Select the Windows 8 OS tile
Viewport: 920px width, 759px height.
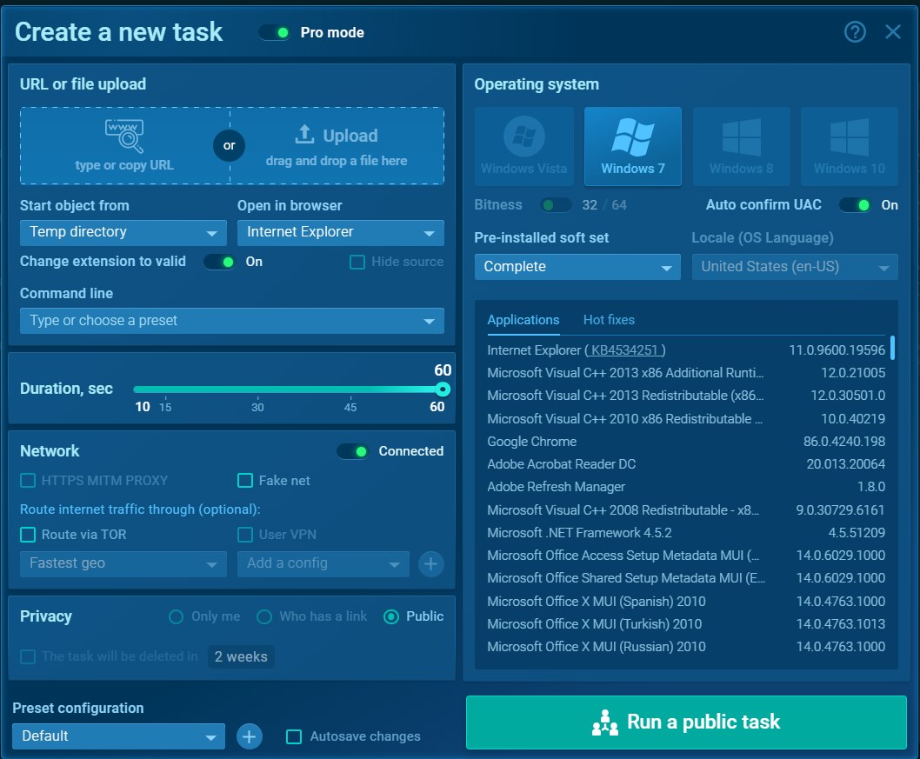[741, 146]
